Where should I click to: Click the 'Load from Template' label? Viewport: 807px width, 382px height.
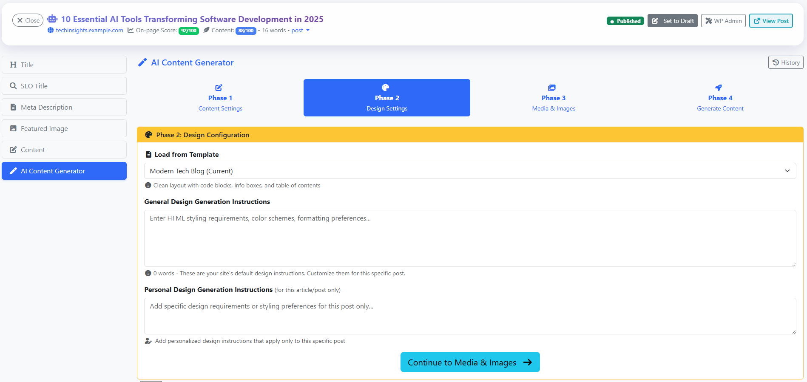point(187,154)
